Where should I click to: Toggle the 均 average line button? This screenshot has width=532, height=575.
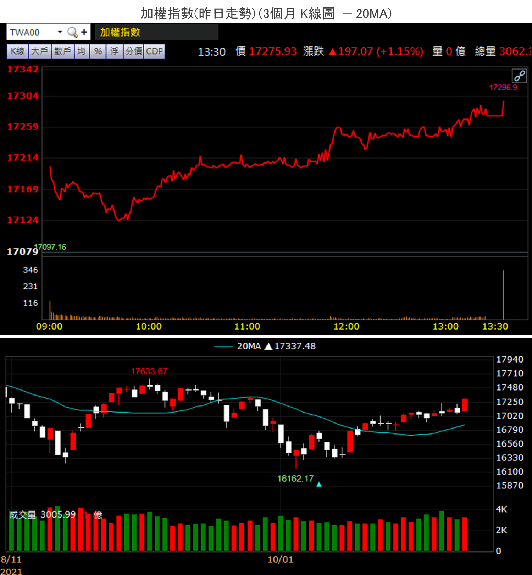(82, 51)
